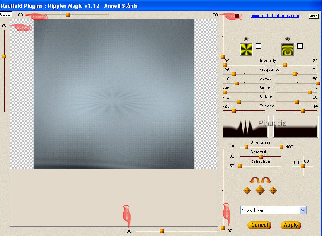Click the top horizontal slider handle above preview
The height and width of the screenshot is (236, 322).
[68, 14]
